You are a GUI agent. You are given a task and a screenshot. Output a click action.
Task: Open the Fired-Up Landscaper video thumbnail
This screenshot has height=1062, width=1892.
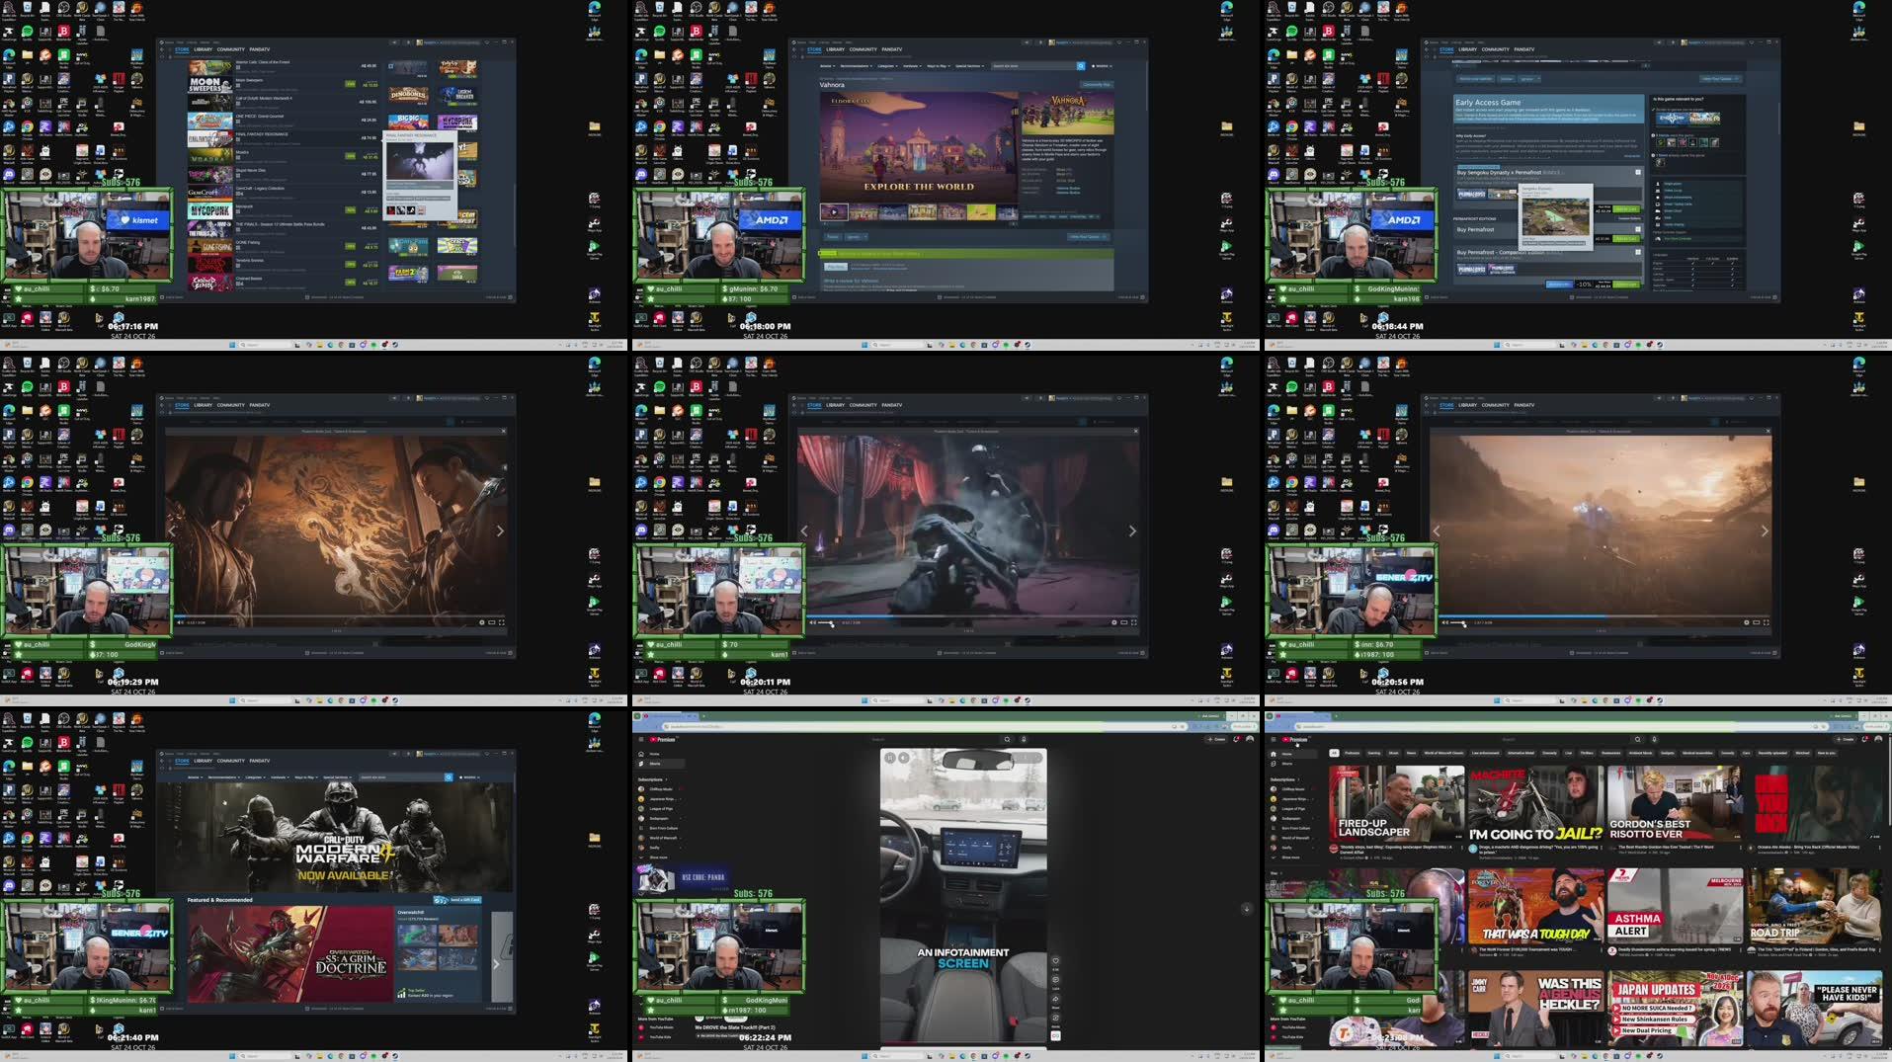(x=1396, y=803)
